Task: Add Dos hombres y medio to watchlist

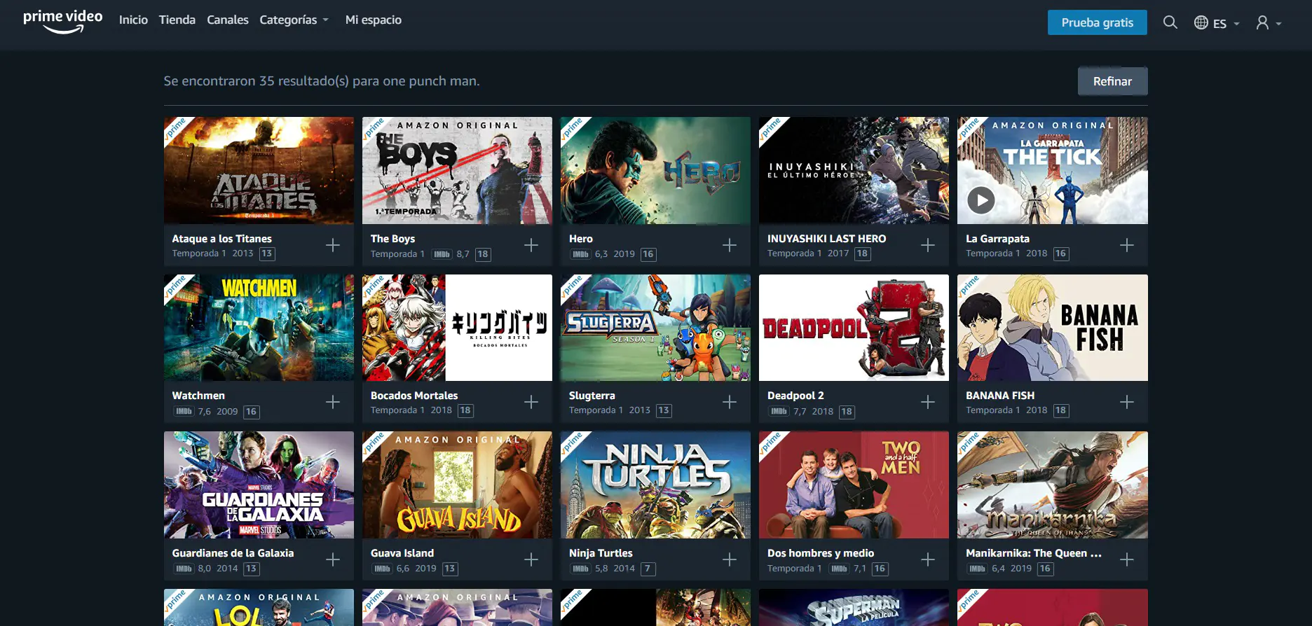Action: 928,559
